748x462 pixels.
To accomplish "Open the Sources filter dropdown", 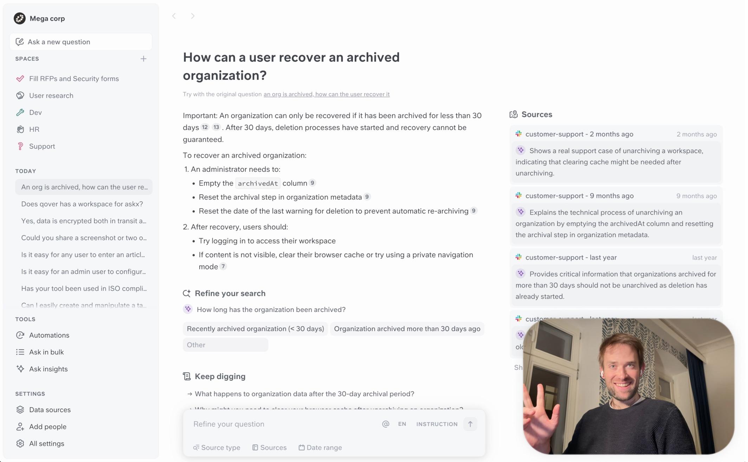I will 269,447.
